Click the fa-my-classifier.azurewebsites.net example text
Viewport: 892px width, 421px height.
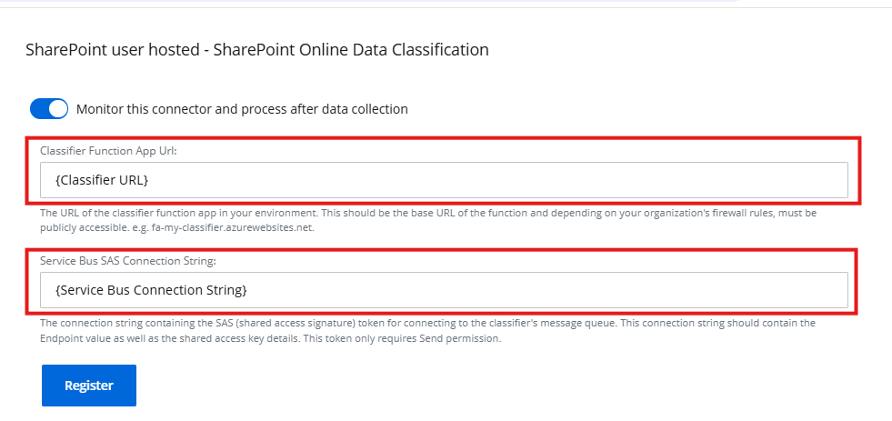pyautogui.click(x=231, y=227)
